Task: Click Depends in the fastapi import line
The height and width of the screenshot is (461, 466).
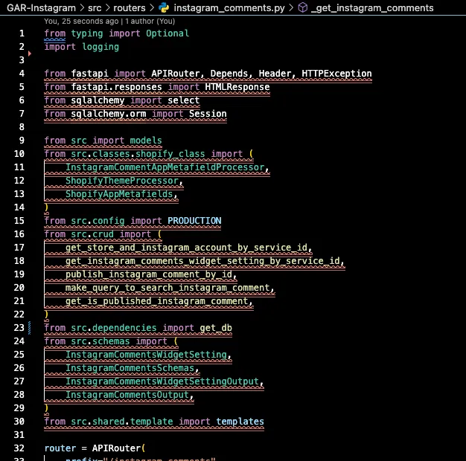Action: click(229, 74)
